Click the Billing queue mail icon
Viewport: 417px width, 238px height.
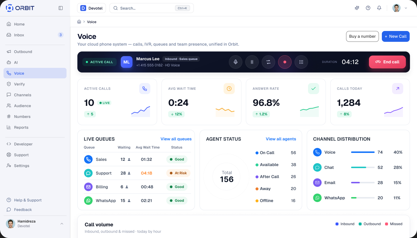[x=88, y=187]
